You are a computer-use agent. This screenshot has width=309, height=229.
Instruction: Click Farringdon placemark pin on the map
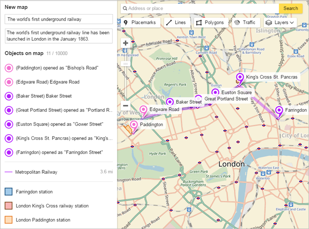279,111
